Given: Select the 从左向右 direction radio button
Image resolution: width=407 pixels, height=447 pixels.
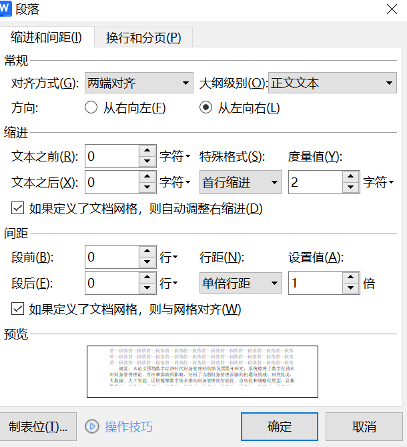Looking at the screenshot, I should [206, 108].
